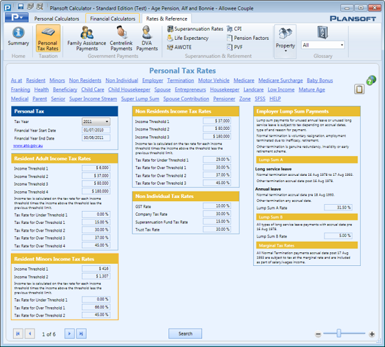Go to next page of rates

(x=69, y=334)
